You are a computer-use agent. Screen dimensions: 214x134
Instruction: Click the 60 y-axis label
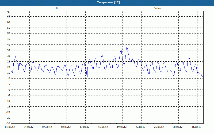click(x=9, y=22)
